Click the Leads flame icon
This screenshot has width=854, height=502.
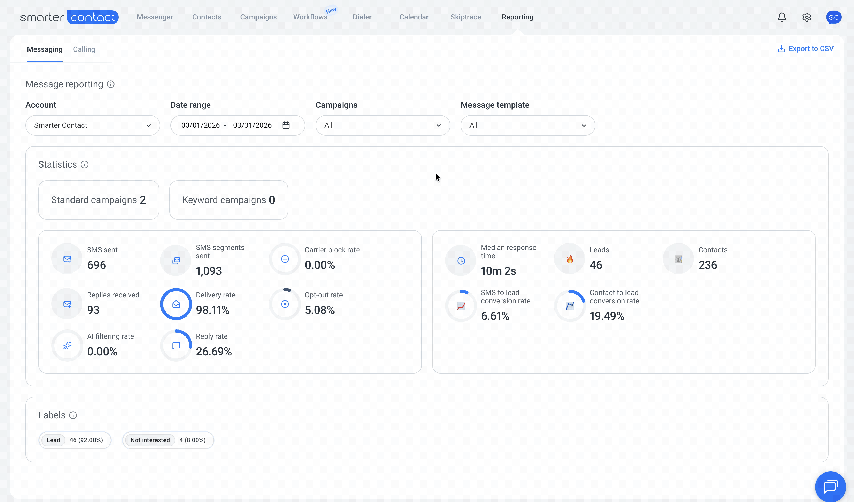tap(570, 259)
